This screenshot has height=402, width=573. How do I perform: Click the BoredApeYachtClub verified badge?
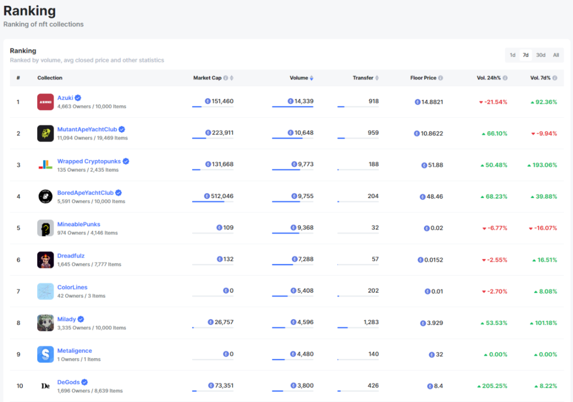(x=118, y=192)
